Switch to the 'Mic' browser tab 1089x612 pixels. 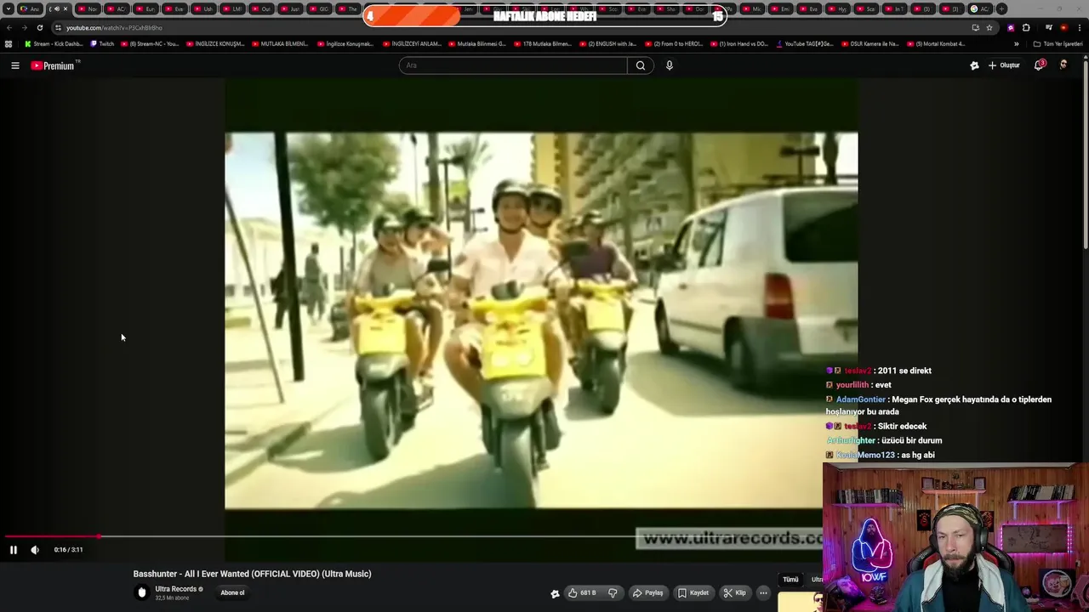(753, 9)
